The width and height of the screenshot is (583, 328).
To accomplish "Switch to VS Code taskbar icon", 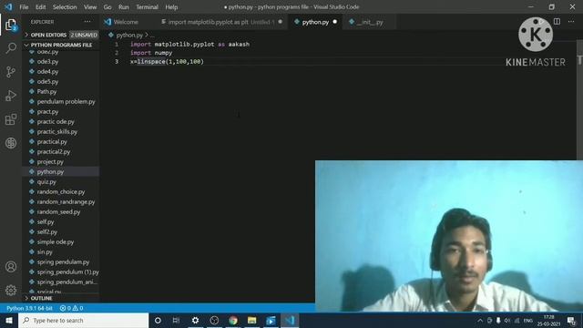I will [x=290, y=320].
